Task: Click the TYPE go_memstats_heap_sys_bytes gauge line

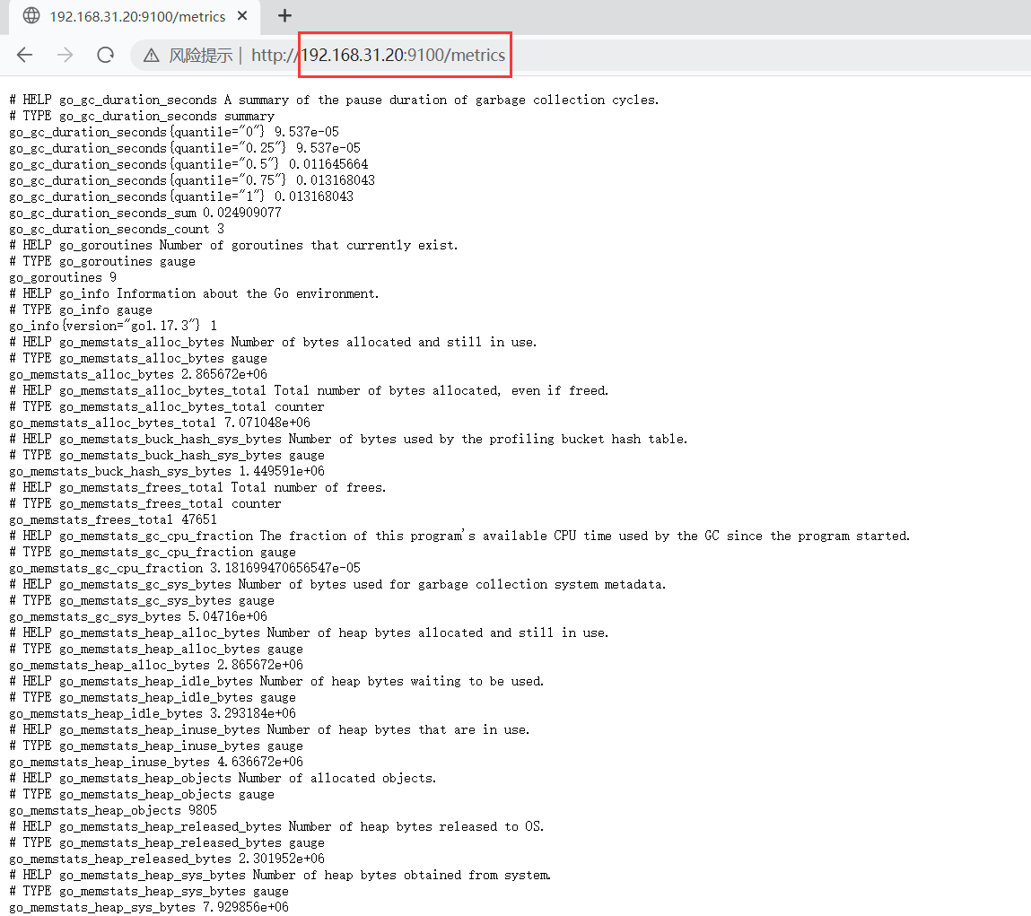Action: click(149, 891)
